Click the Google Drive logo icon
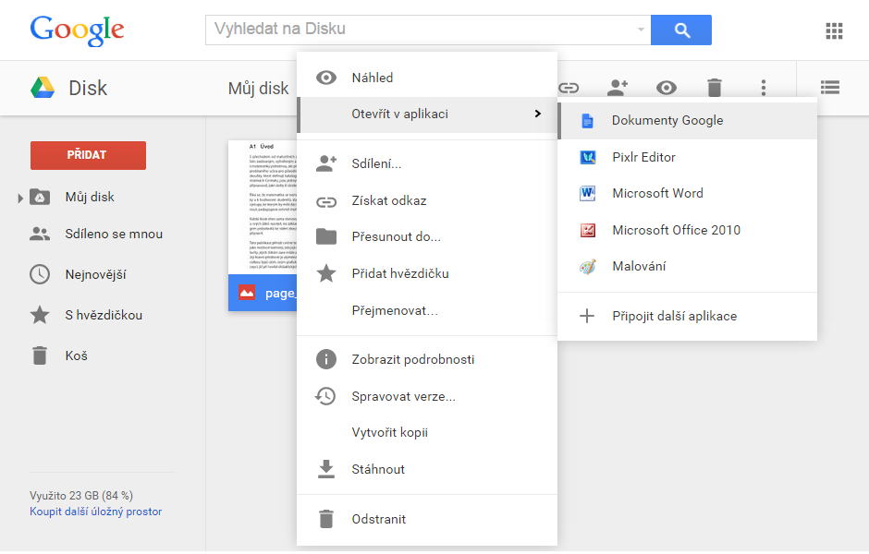The height and width of the screenshot is (554, 869). pyautogui.click(x=43, y=88)
